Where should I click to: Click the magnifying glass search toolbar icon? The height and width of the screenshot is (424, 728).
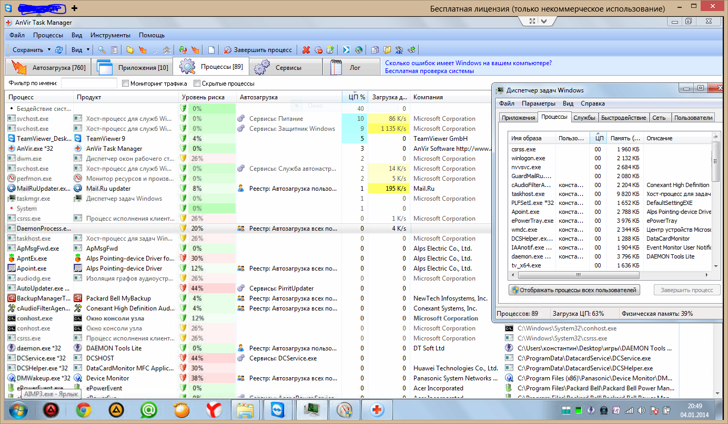pos(102,50)
